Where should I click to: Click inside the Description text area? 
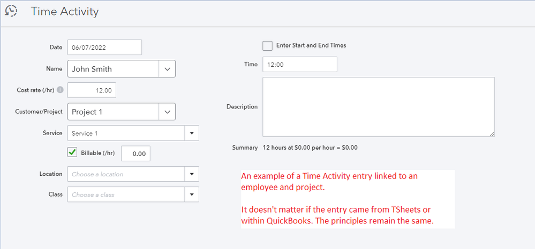(378, 107)
